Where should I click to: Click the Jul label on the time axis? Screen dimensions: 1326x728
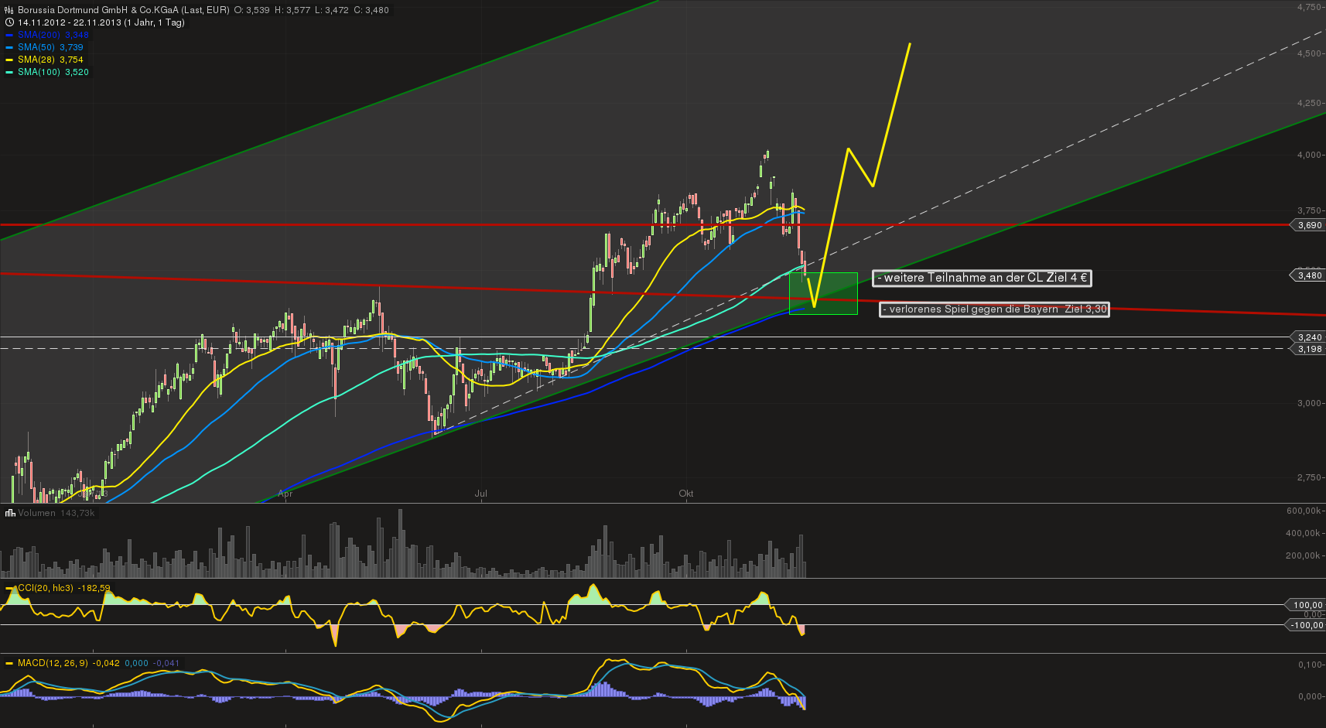480,494
